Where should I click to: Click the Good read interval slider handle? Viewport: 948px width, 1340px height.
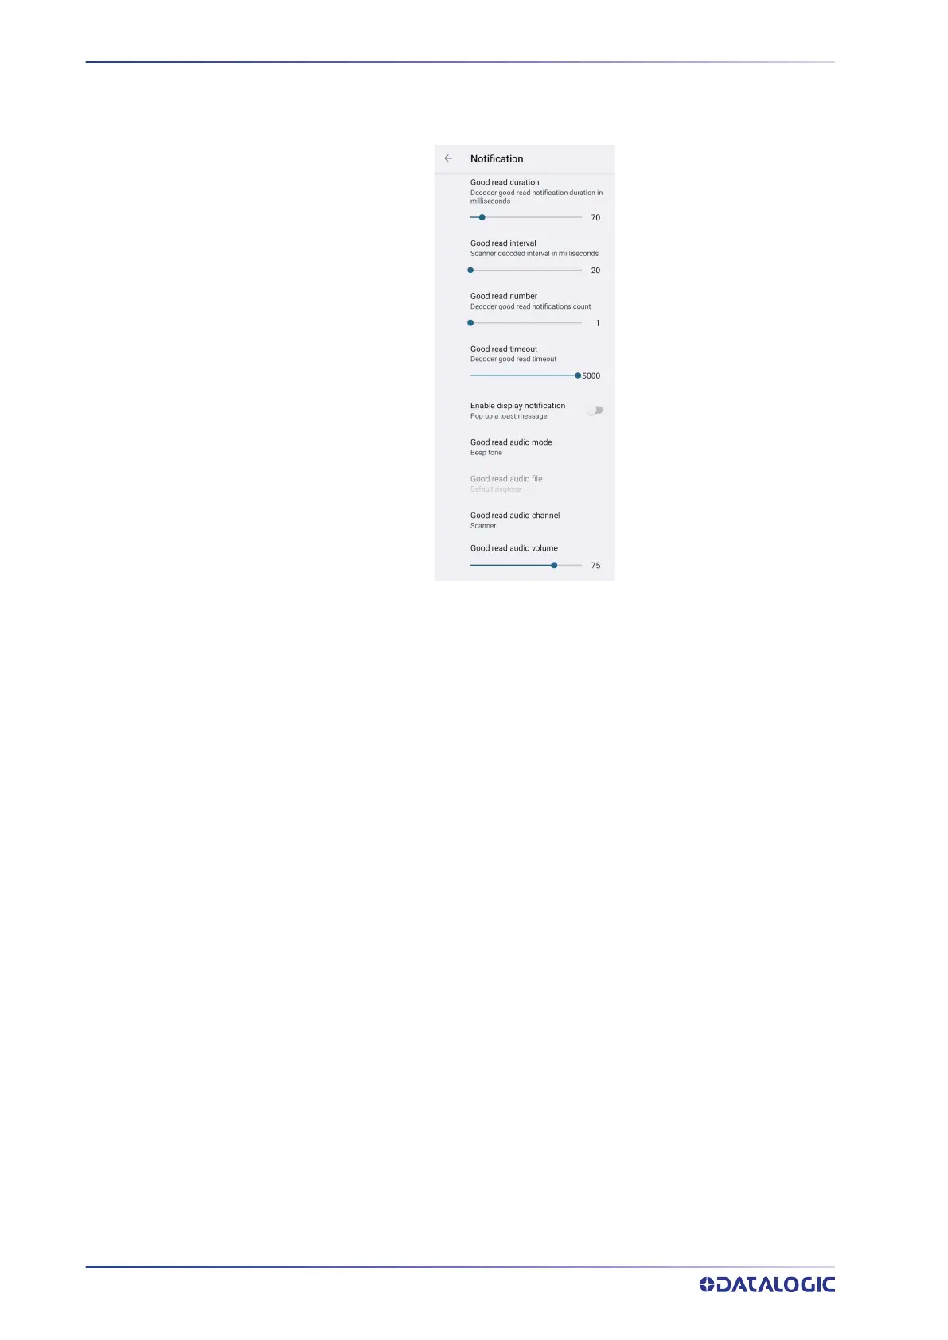click(470, 271)
